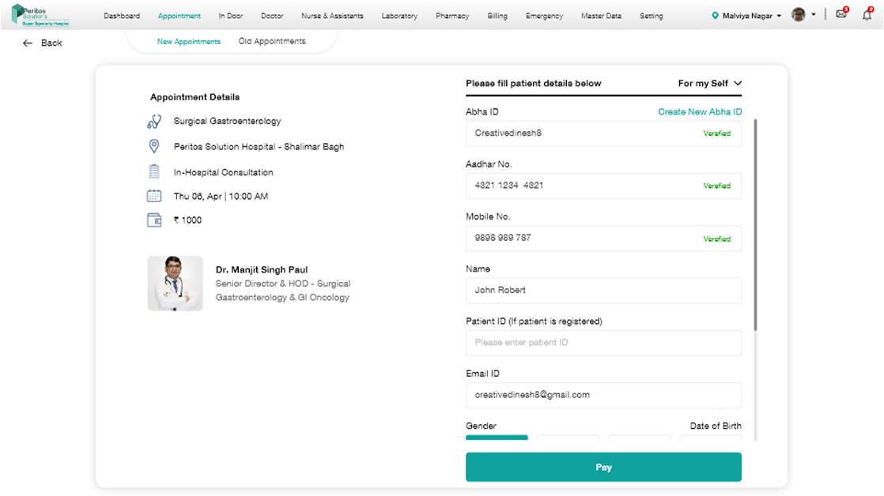The image size is (884, 496).
Task: Click the Create New Abha ID link
Action: [700, 112]
